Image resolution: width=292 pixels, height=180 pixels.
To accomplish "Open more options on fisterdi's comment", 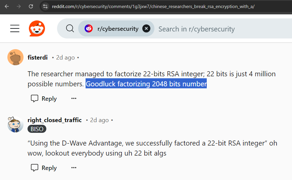I will pyautogui.click(x=74, y=99).
